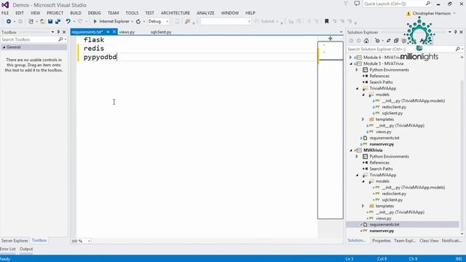The height and width of the screenshot is (262, 466).
Task: Click the Home icon in Solution Explorer
Action: coord(366,41)
